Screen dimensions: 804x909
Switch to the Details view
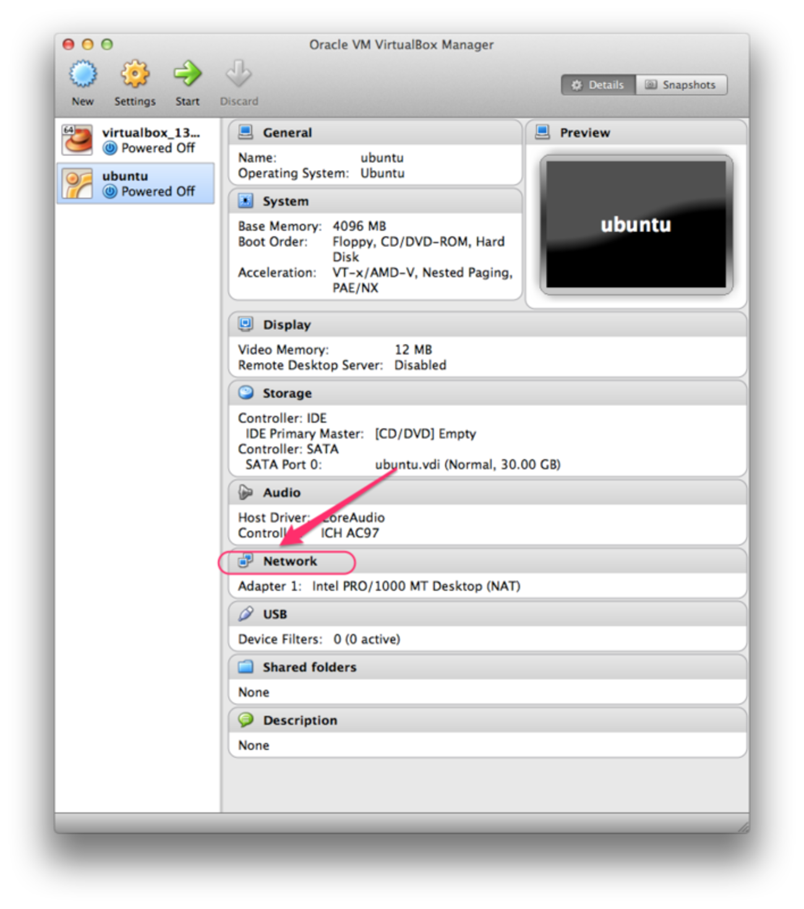(598, 85)
